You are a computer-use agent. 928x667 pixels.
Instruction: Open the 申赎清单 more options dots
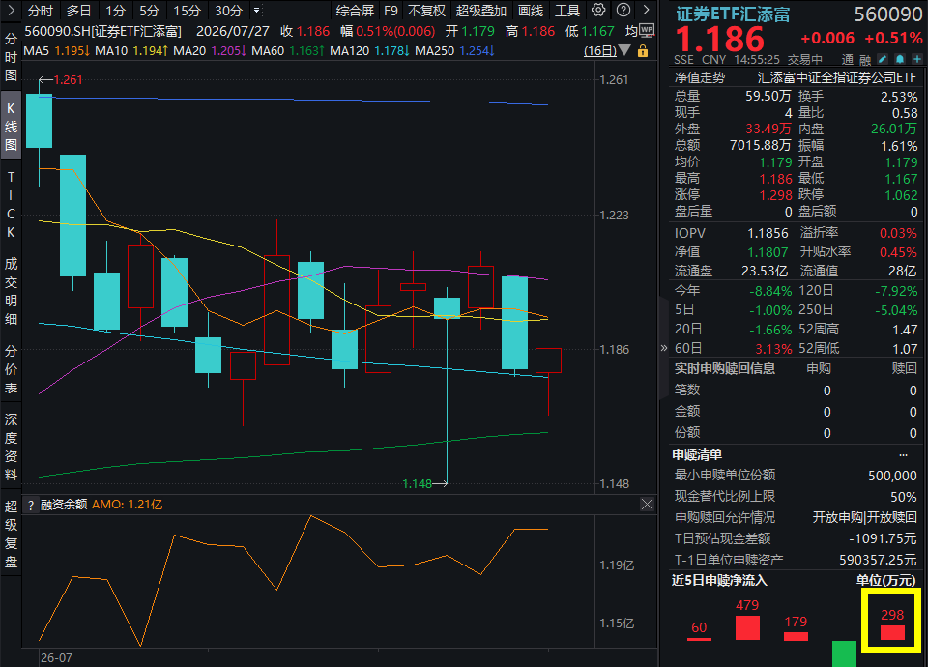(903, 455)
